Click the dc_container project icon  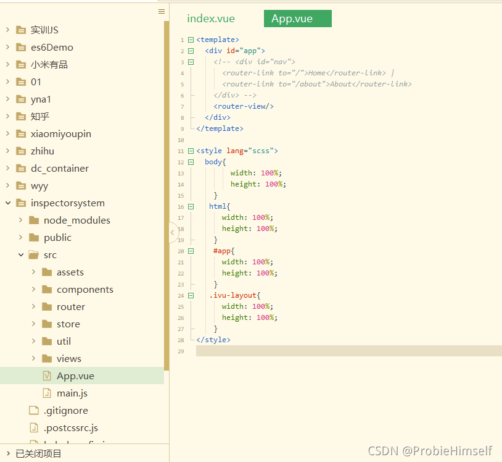(x=21, y=169)
